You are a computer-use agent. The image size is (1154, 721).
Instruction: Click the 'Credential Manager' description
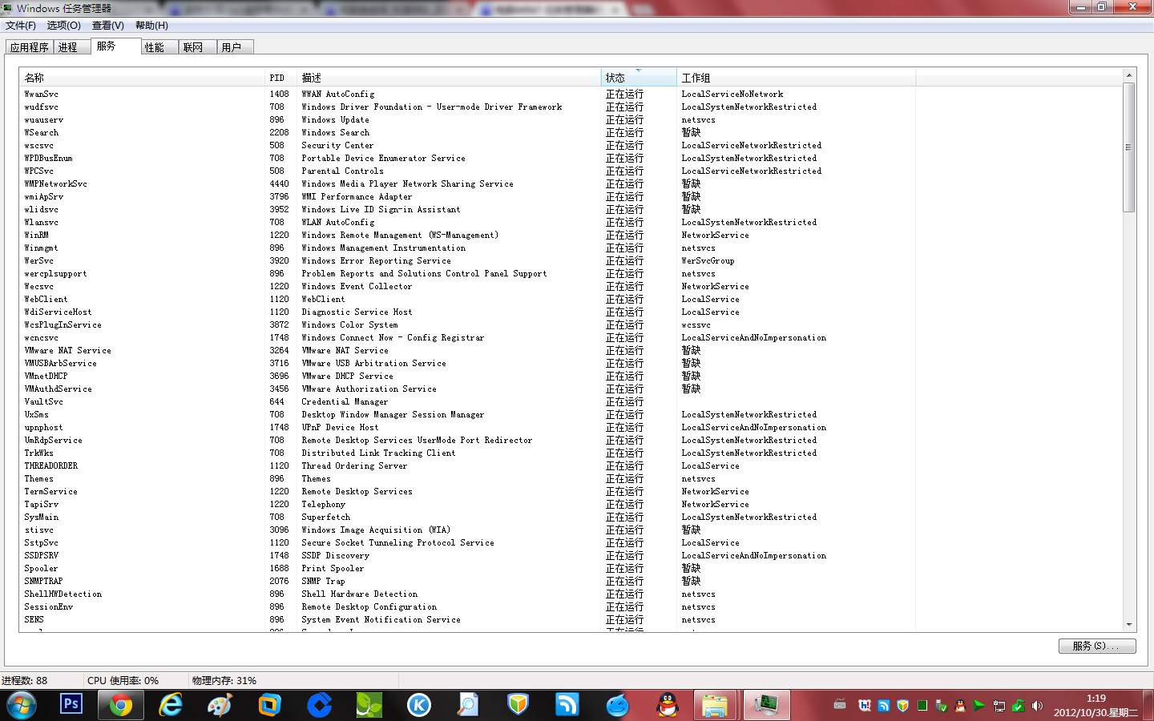click(345, 401)
